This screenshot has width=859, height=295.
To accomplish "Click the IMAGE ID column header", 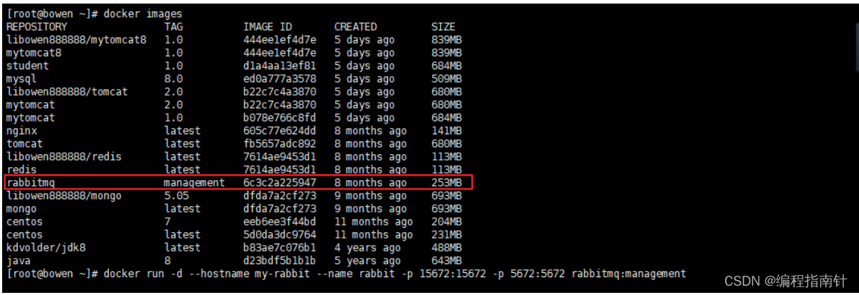I will pos(267,26).
